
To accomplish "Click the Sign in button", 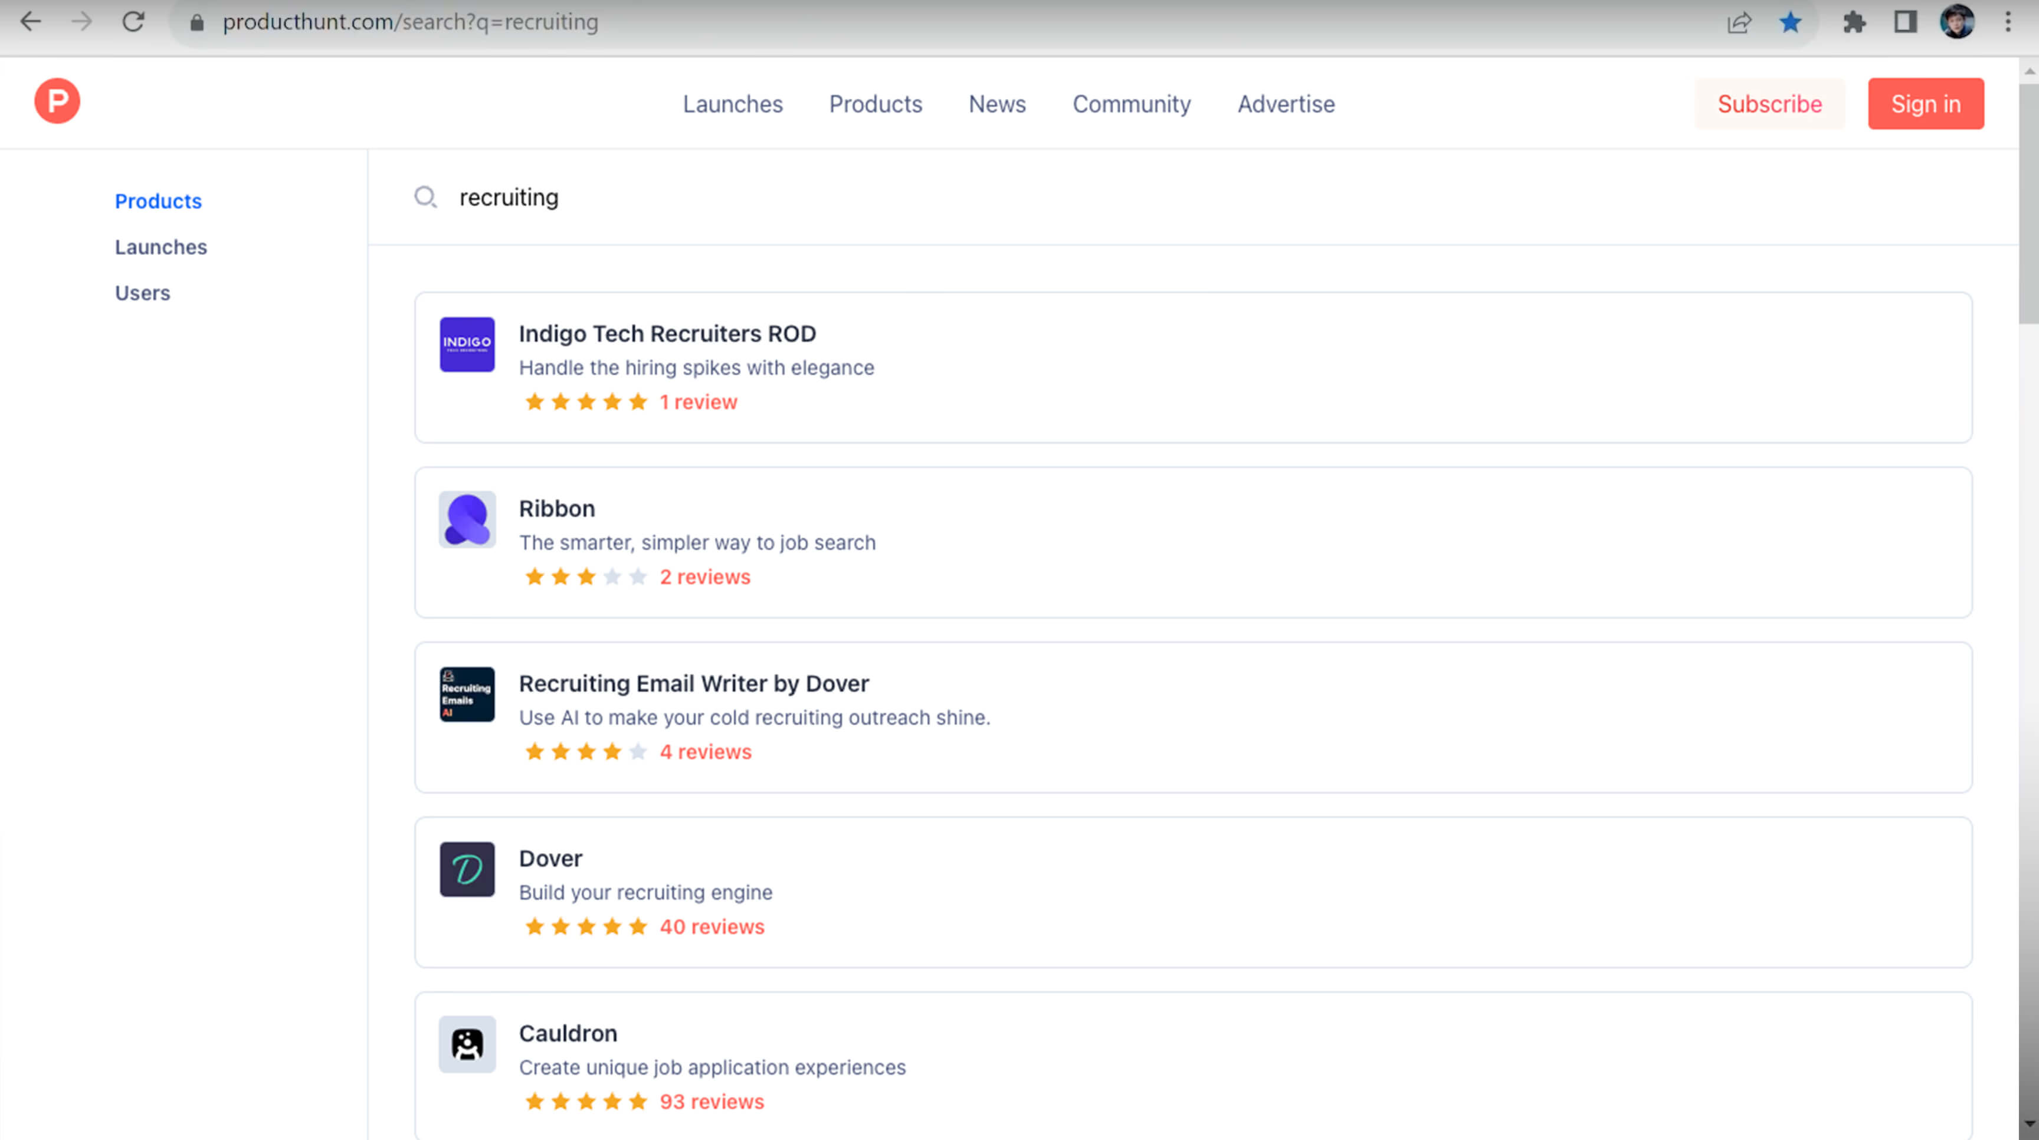I will (1926, 104).
